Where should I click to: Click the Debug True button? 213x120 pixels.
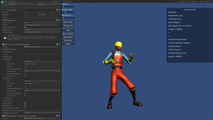(x=68, y=26)
